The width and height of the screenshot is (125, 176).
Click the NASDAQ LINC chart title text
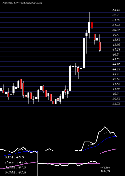(22, 3)
